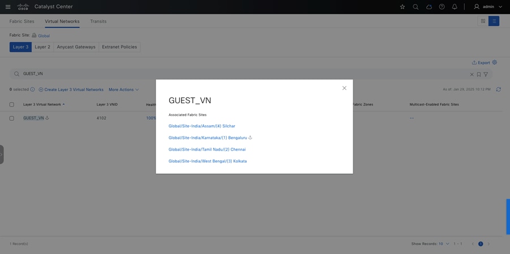Click the GUEST_VN name in the table
510x254 pixels.
(x=33, y=118)
